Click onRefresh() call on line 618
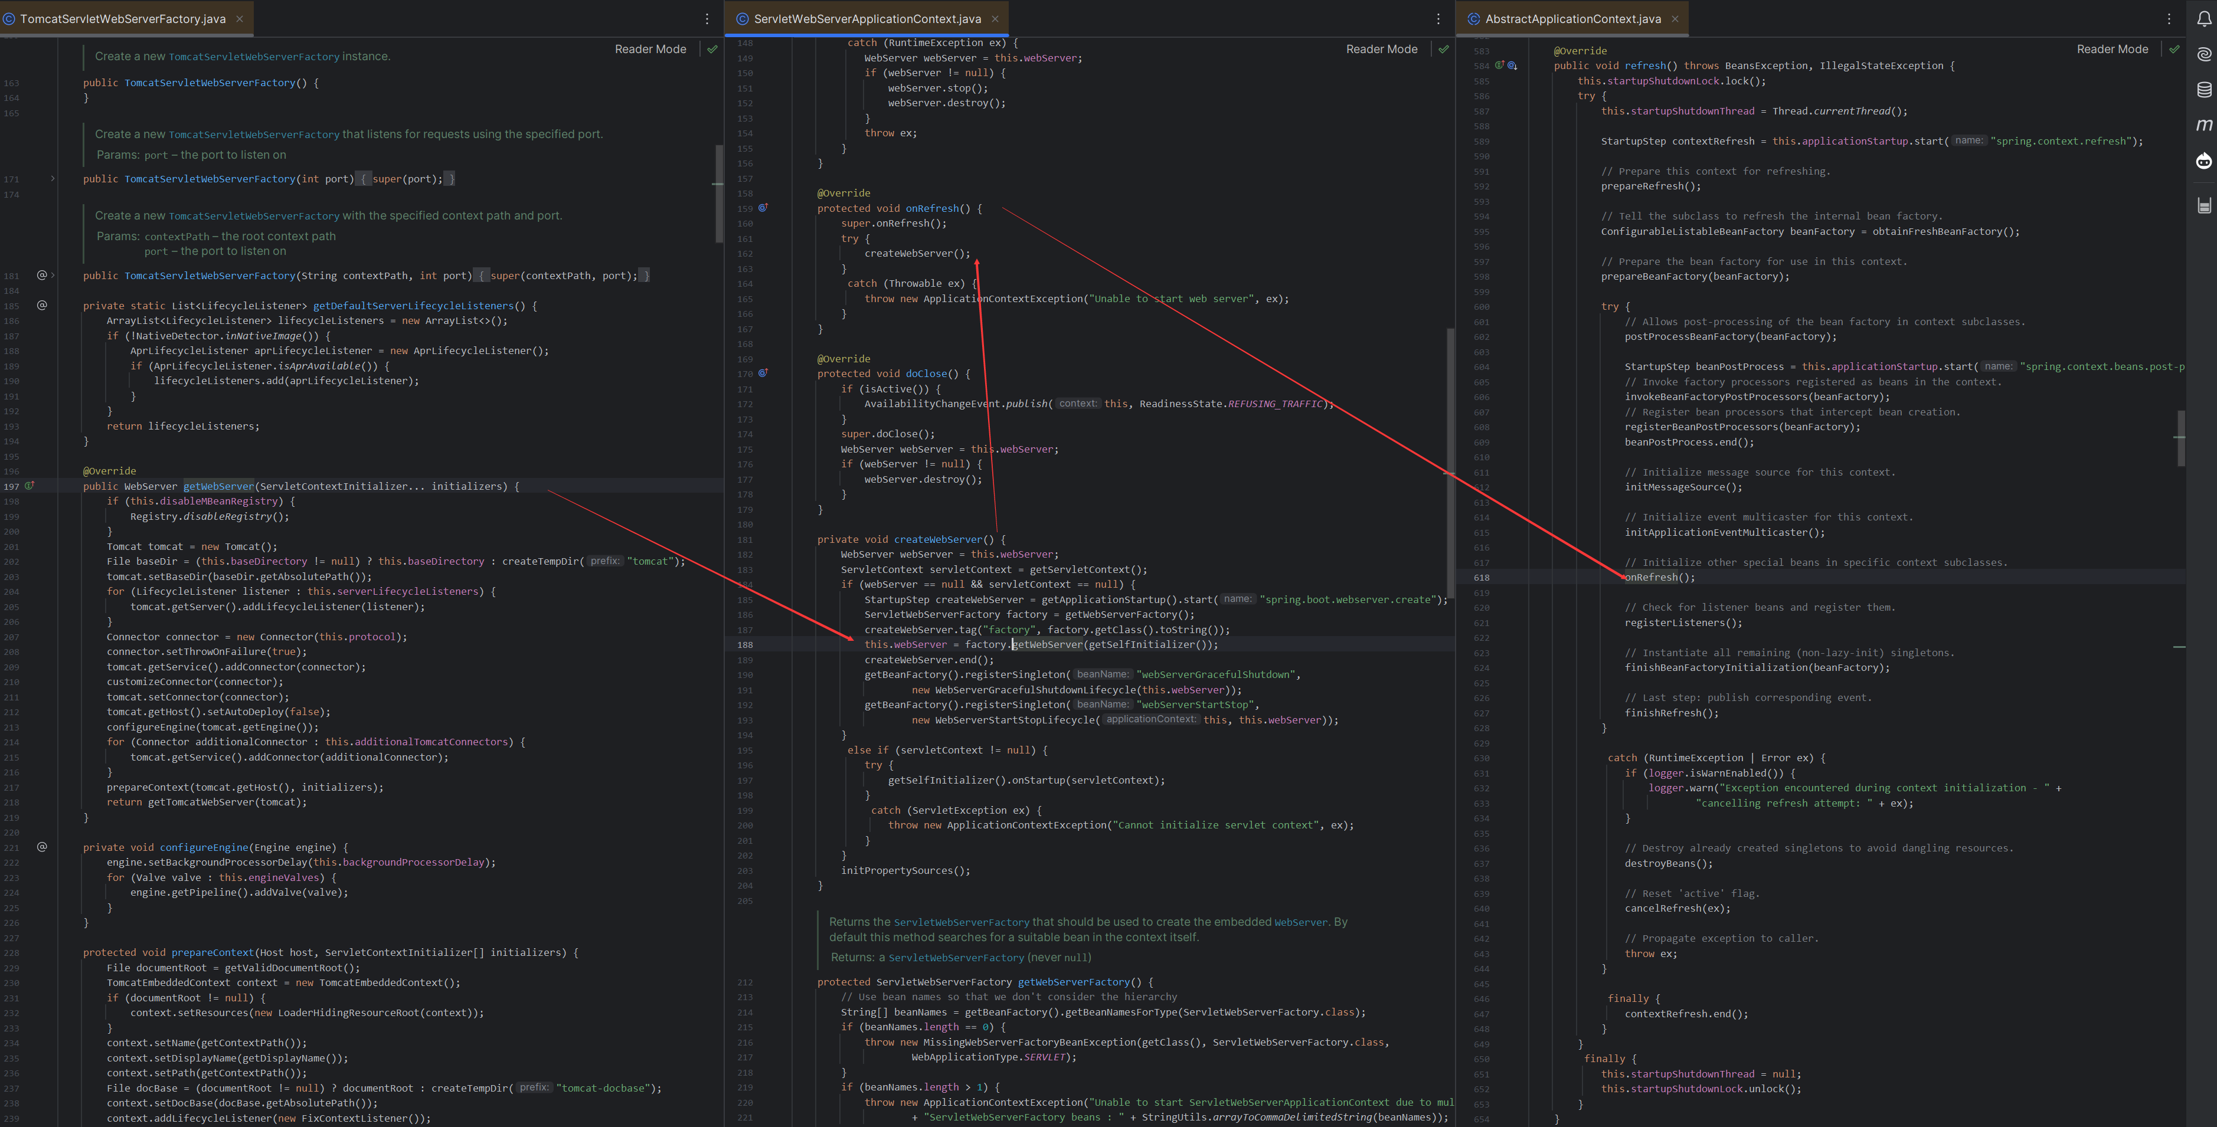 pyautogui.click(x=1659, y=577)
